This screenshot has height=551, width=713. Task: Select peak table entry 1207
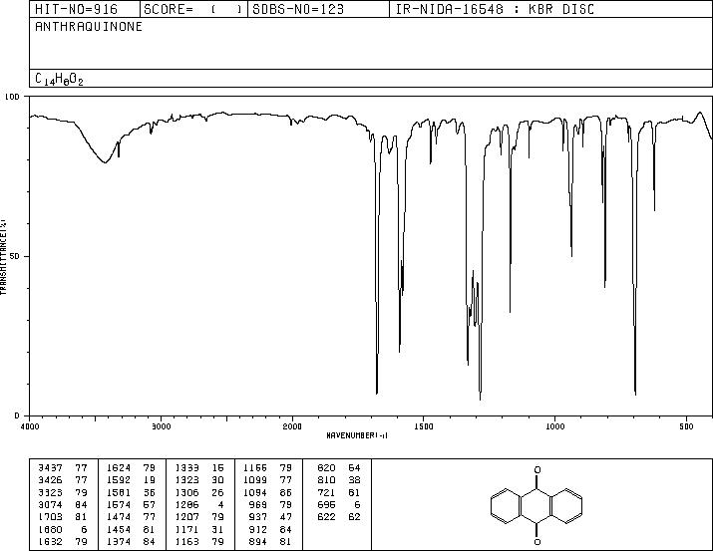coord(187,517)
